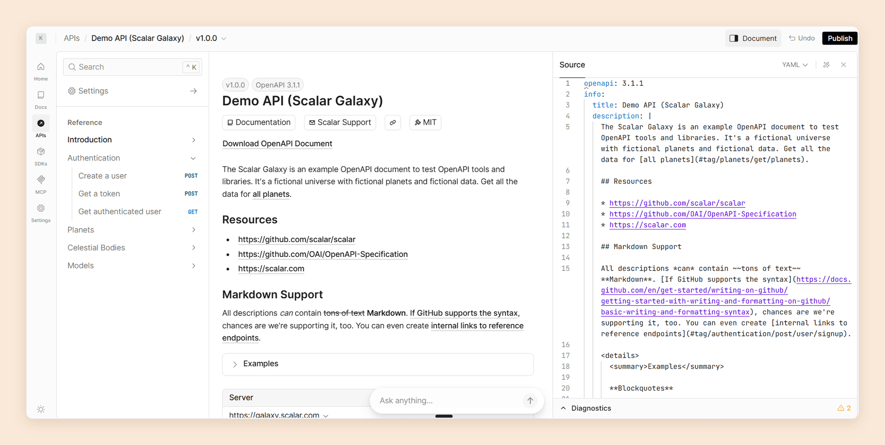Expand the Models section
Viewport: 885px width, 445px height.
[194, 266]
